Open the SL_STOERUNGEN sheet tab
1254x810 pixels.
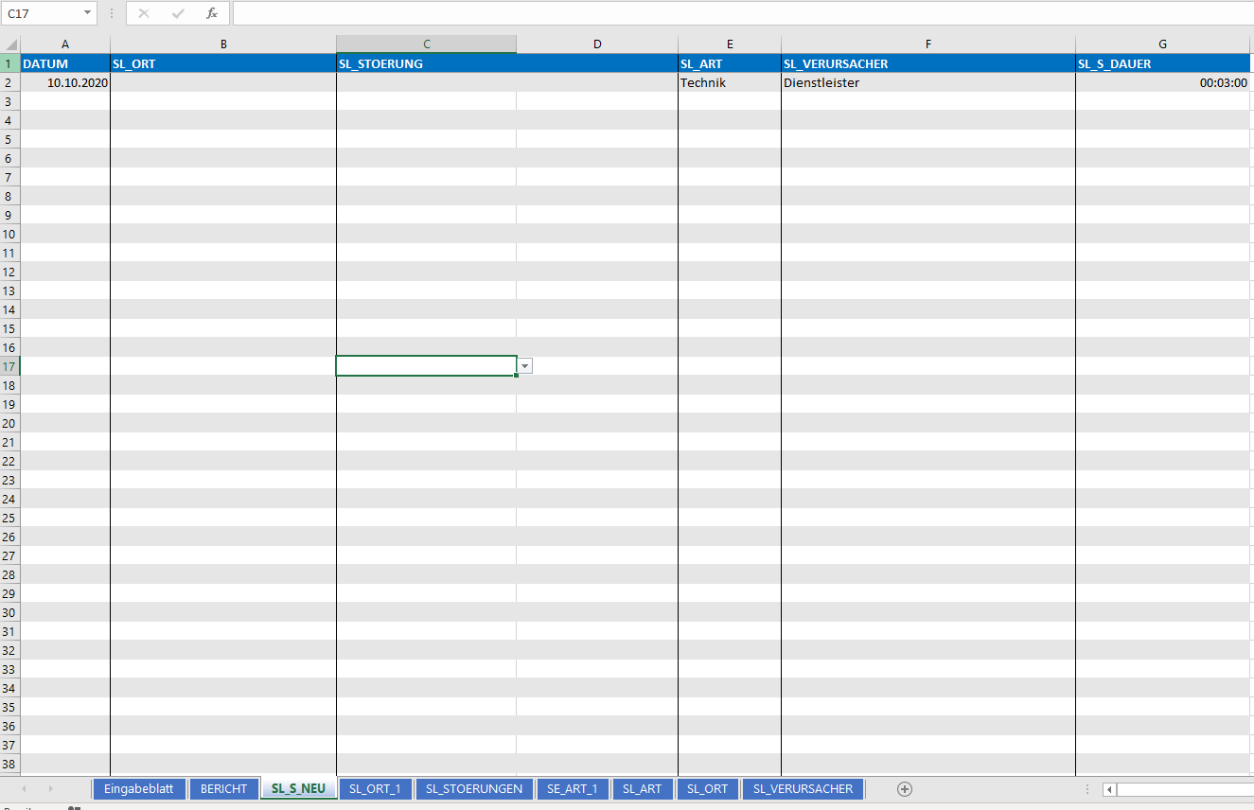click(474, 789)
